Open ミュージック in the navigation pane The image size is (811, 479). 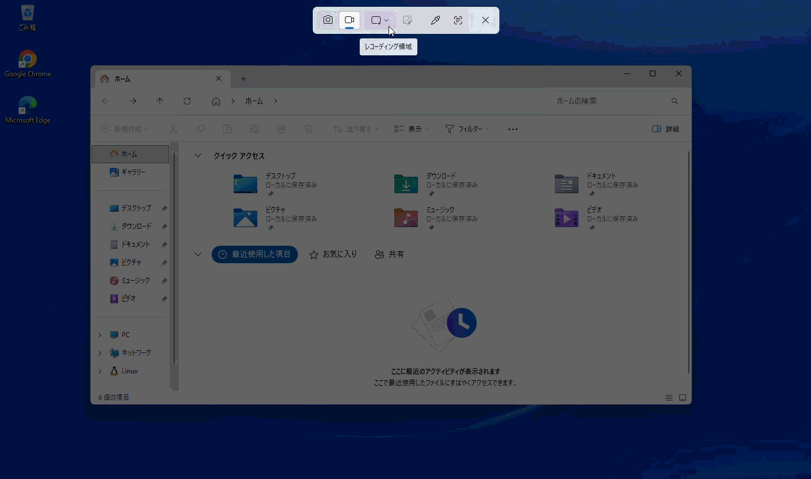click(x=131, y=281)
